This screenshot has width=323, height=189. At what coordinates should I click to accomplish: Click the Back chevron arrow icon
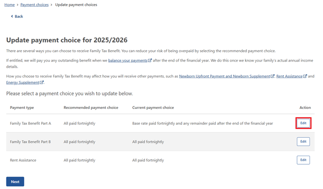pos(12,16)
